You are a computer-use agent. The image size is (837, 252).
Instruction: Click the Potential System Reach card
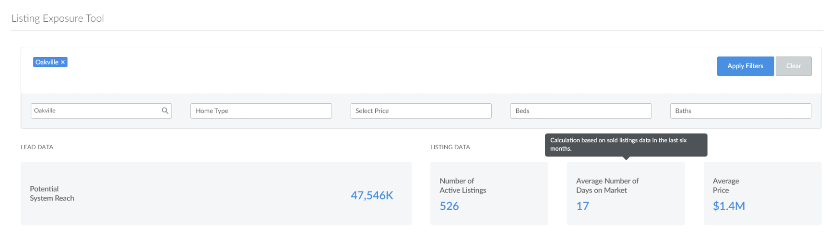tap(216, 194)
